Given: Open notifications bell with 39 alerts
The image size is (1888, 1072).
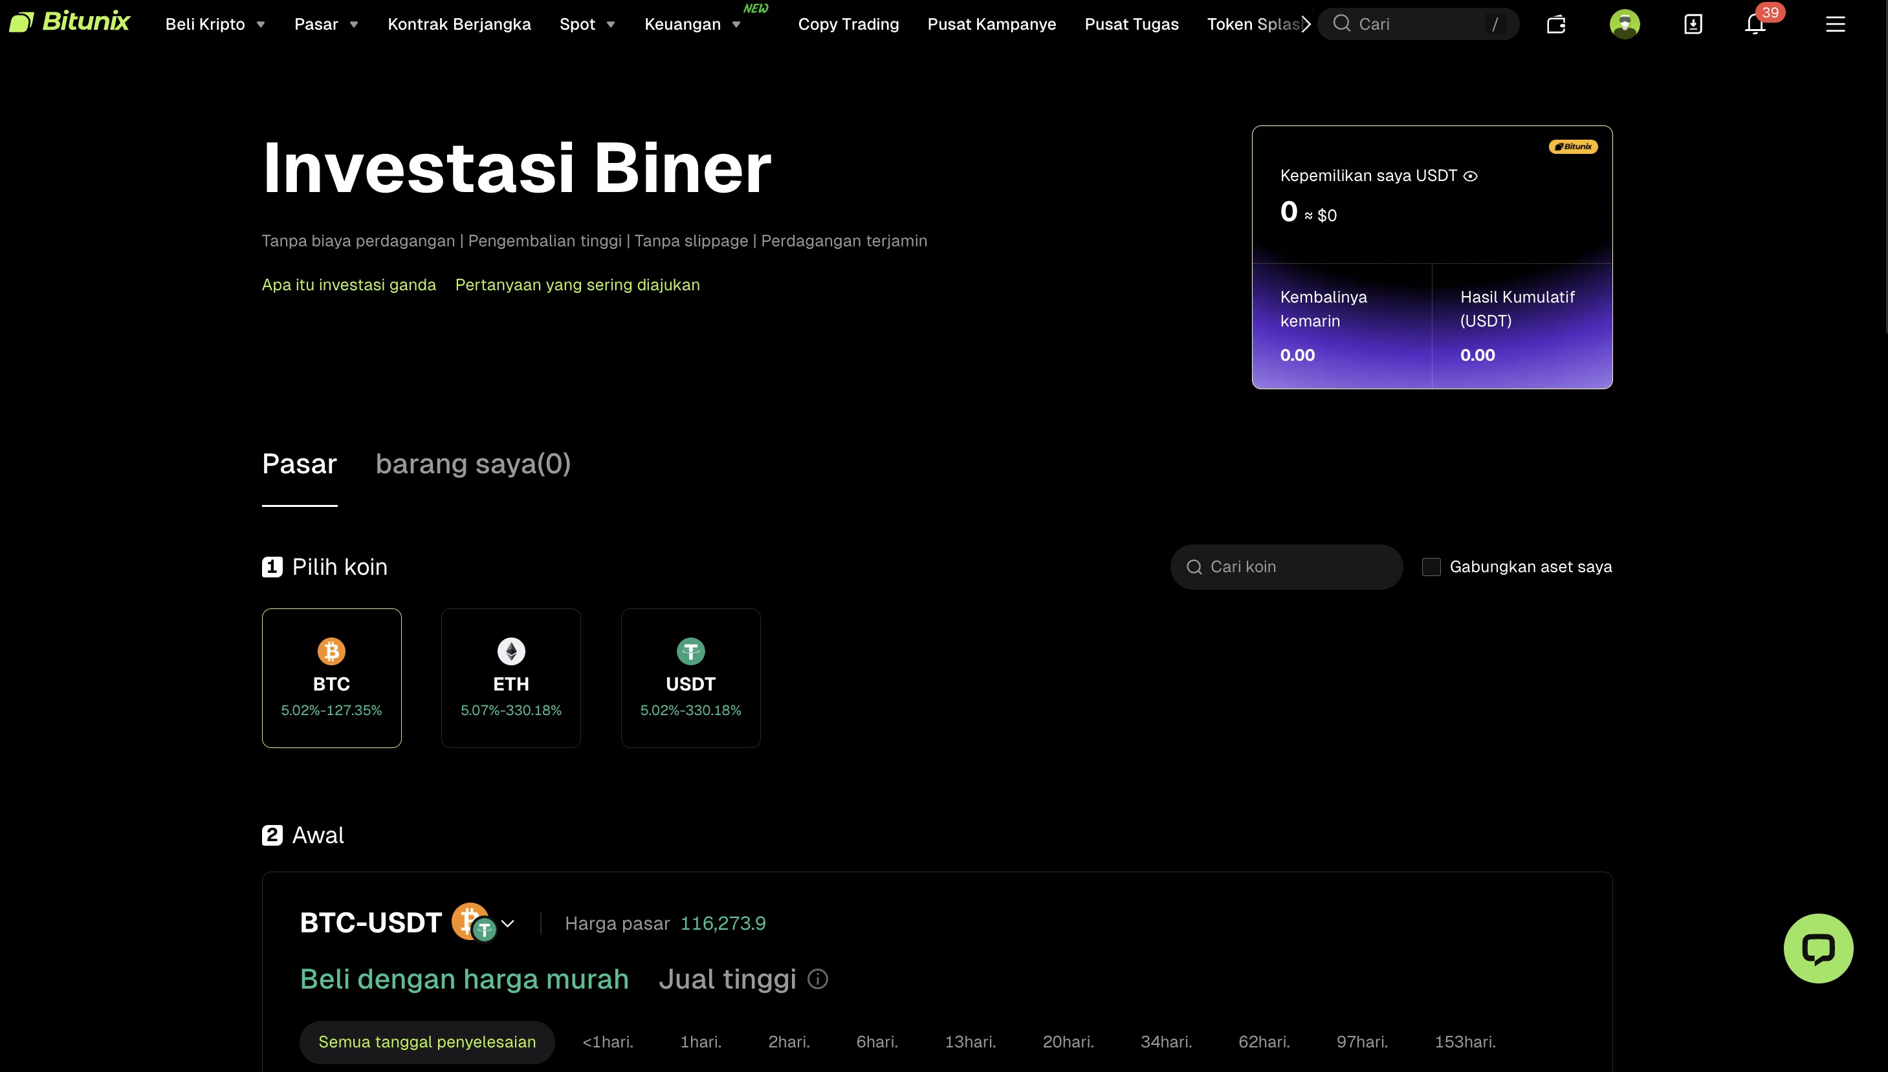Looking at the screenshot, I should coord(1755,23).
